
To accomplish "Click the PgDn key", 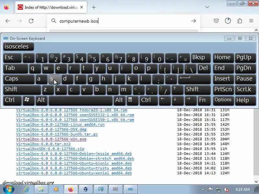I will (245, 69).
